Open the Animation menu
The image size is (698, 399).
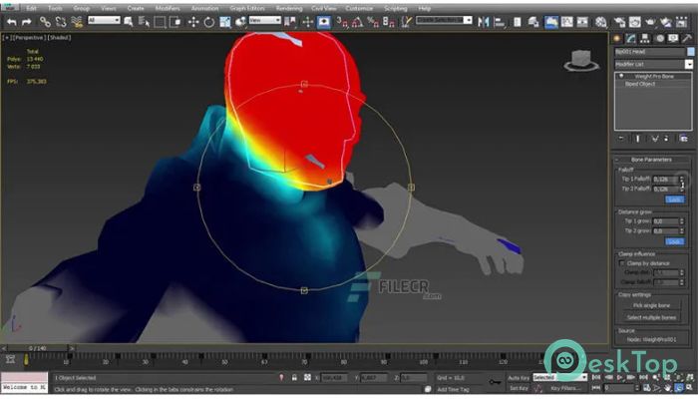(204, 8)
